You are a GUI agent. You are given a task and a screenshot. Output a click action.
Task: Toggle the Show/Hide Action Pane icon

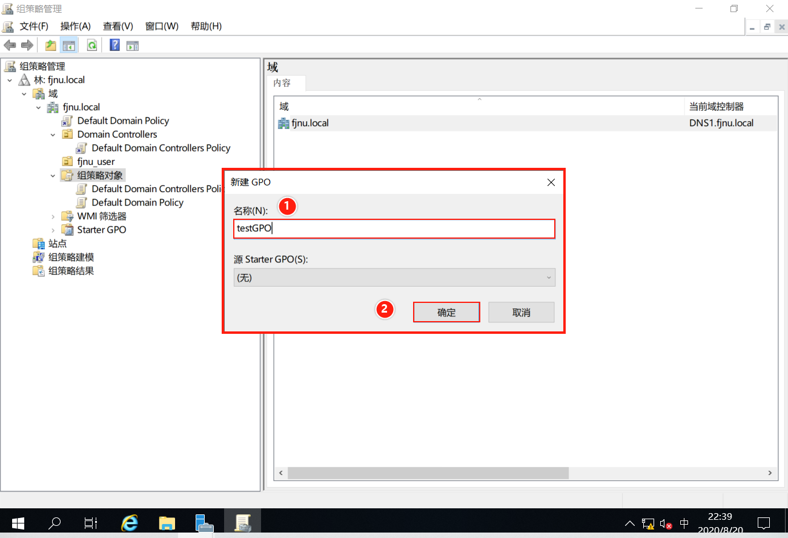coord(133,45)
